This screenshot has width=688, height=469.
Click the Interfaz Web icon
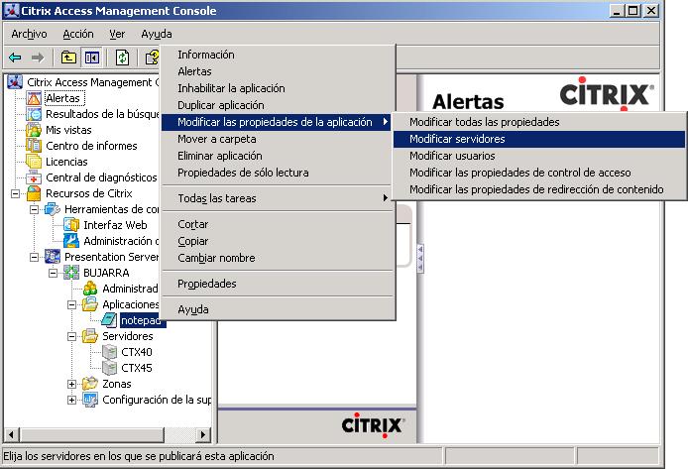click(x=71, y=225)
